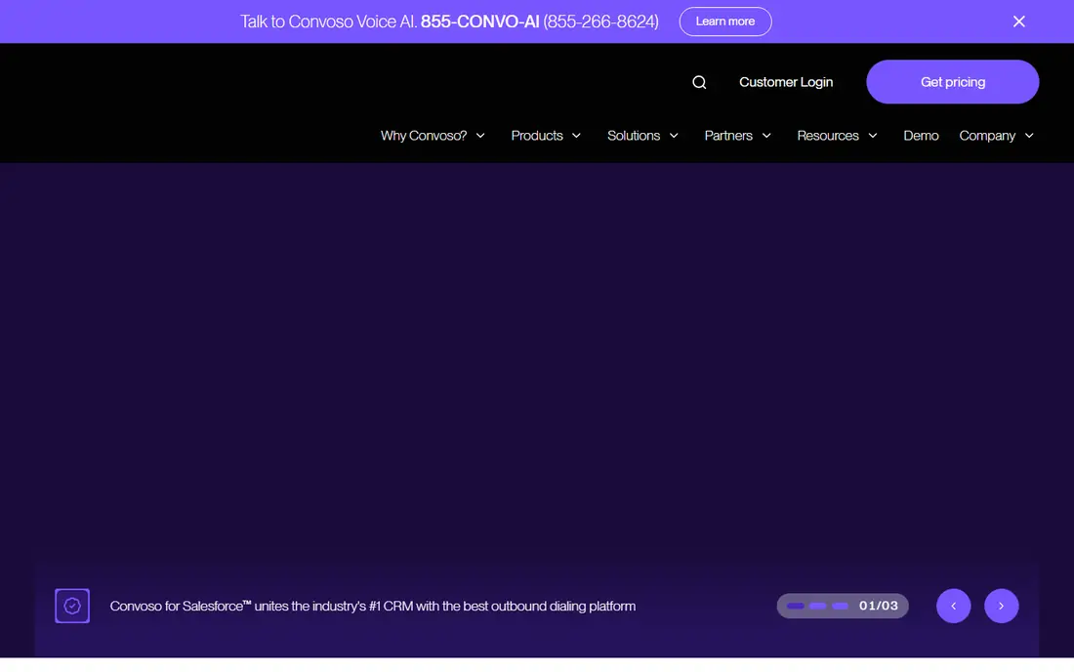The height and width of the screenshot is (672, 1074).
Task: Click the Get pricing button
Action: [952, 81]
